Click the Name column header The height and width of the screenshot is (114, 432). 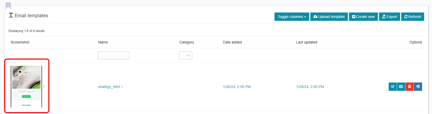pos(103,42)
